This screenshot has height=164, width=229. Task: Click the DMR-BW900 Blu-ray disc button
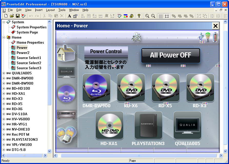click(96, 88)
